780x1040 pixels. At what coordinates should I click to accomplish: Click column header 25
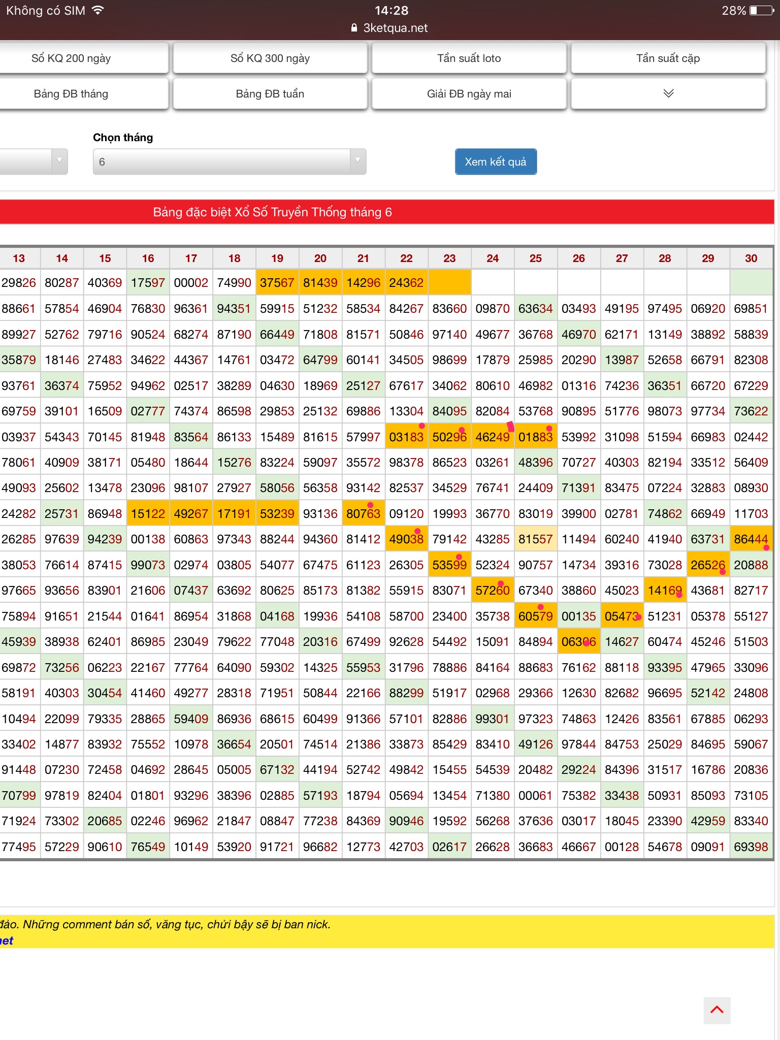[x=536, y=258]
